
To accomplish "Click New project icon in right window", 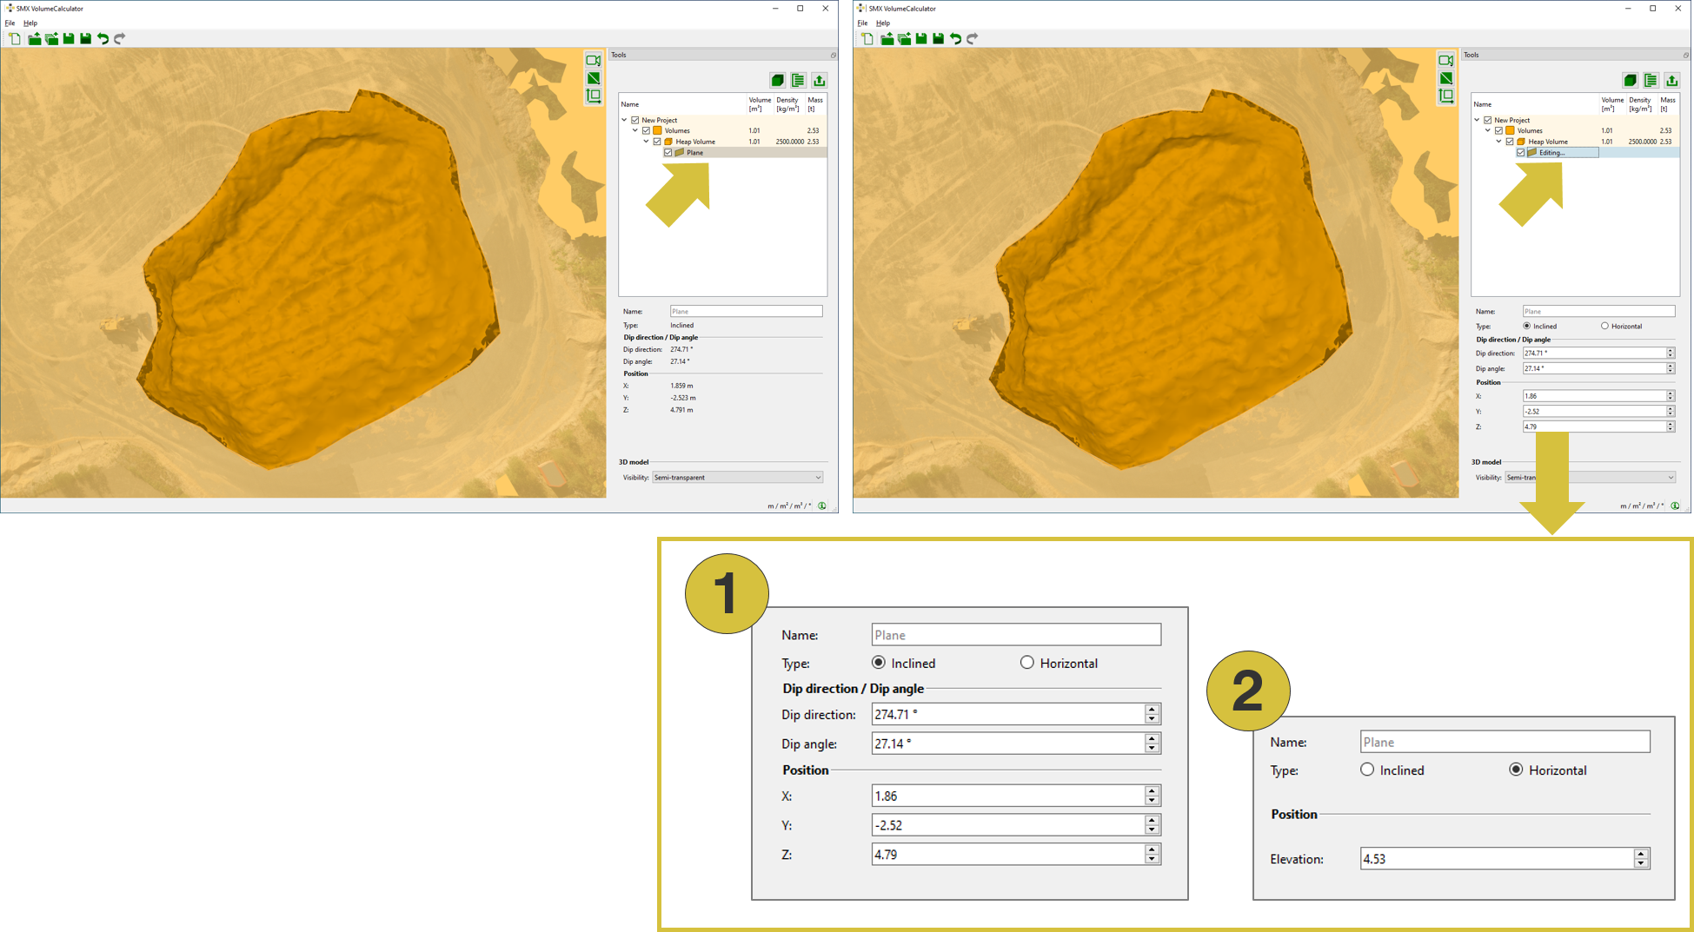I will [867, 38].
